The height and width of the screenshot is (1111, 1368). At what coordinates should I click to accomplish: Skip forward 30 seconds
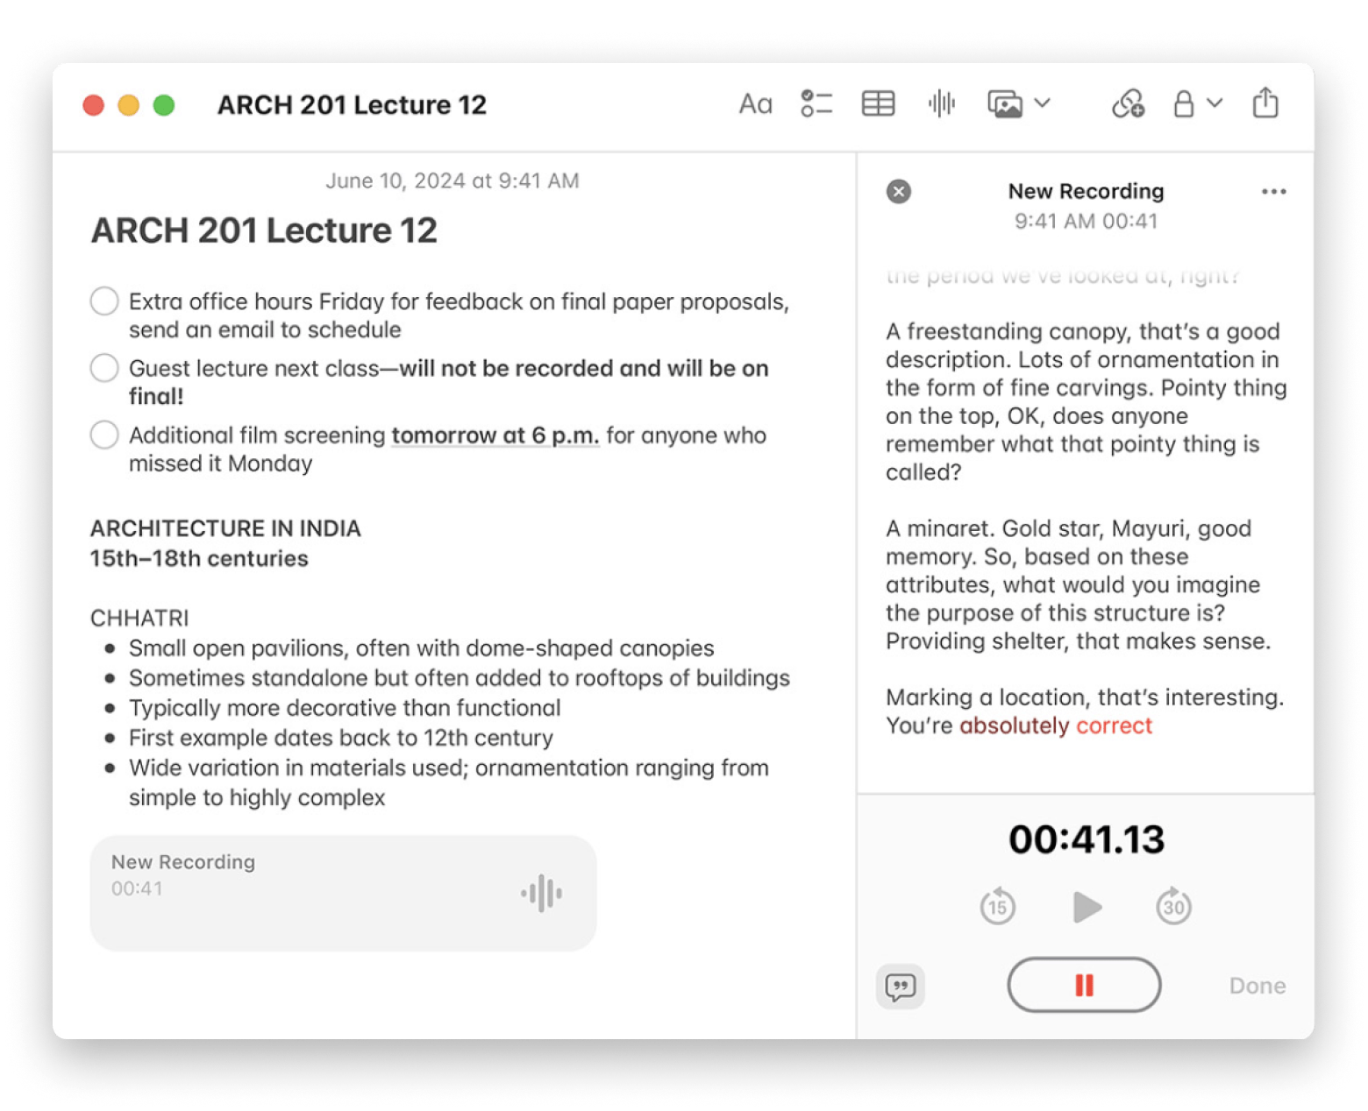click(x=1174, y=906)
